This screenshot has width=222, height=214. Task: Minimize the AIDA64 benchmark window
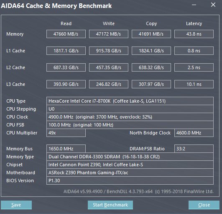click(x=194, y=5)
